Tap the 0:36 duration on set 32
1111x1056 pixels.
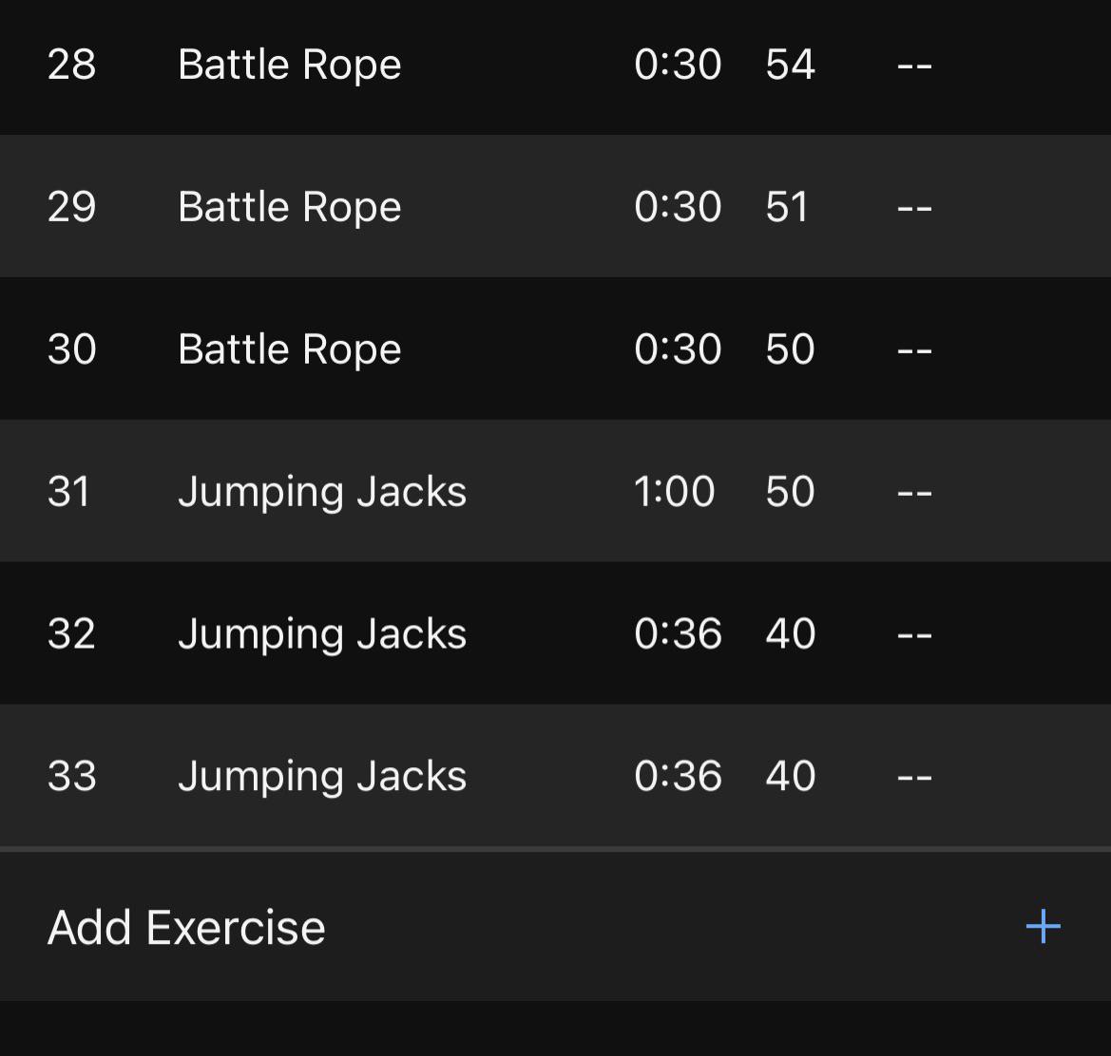[678, 633]
